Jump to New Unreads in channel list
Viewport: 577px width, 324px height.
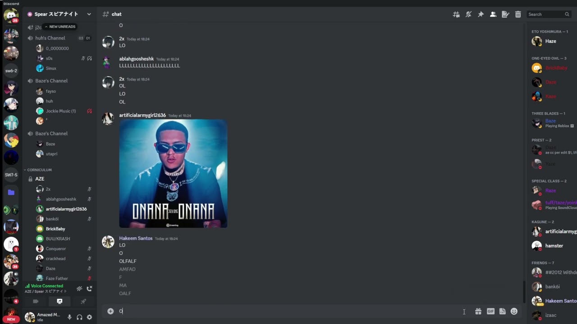coord(60,27)
